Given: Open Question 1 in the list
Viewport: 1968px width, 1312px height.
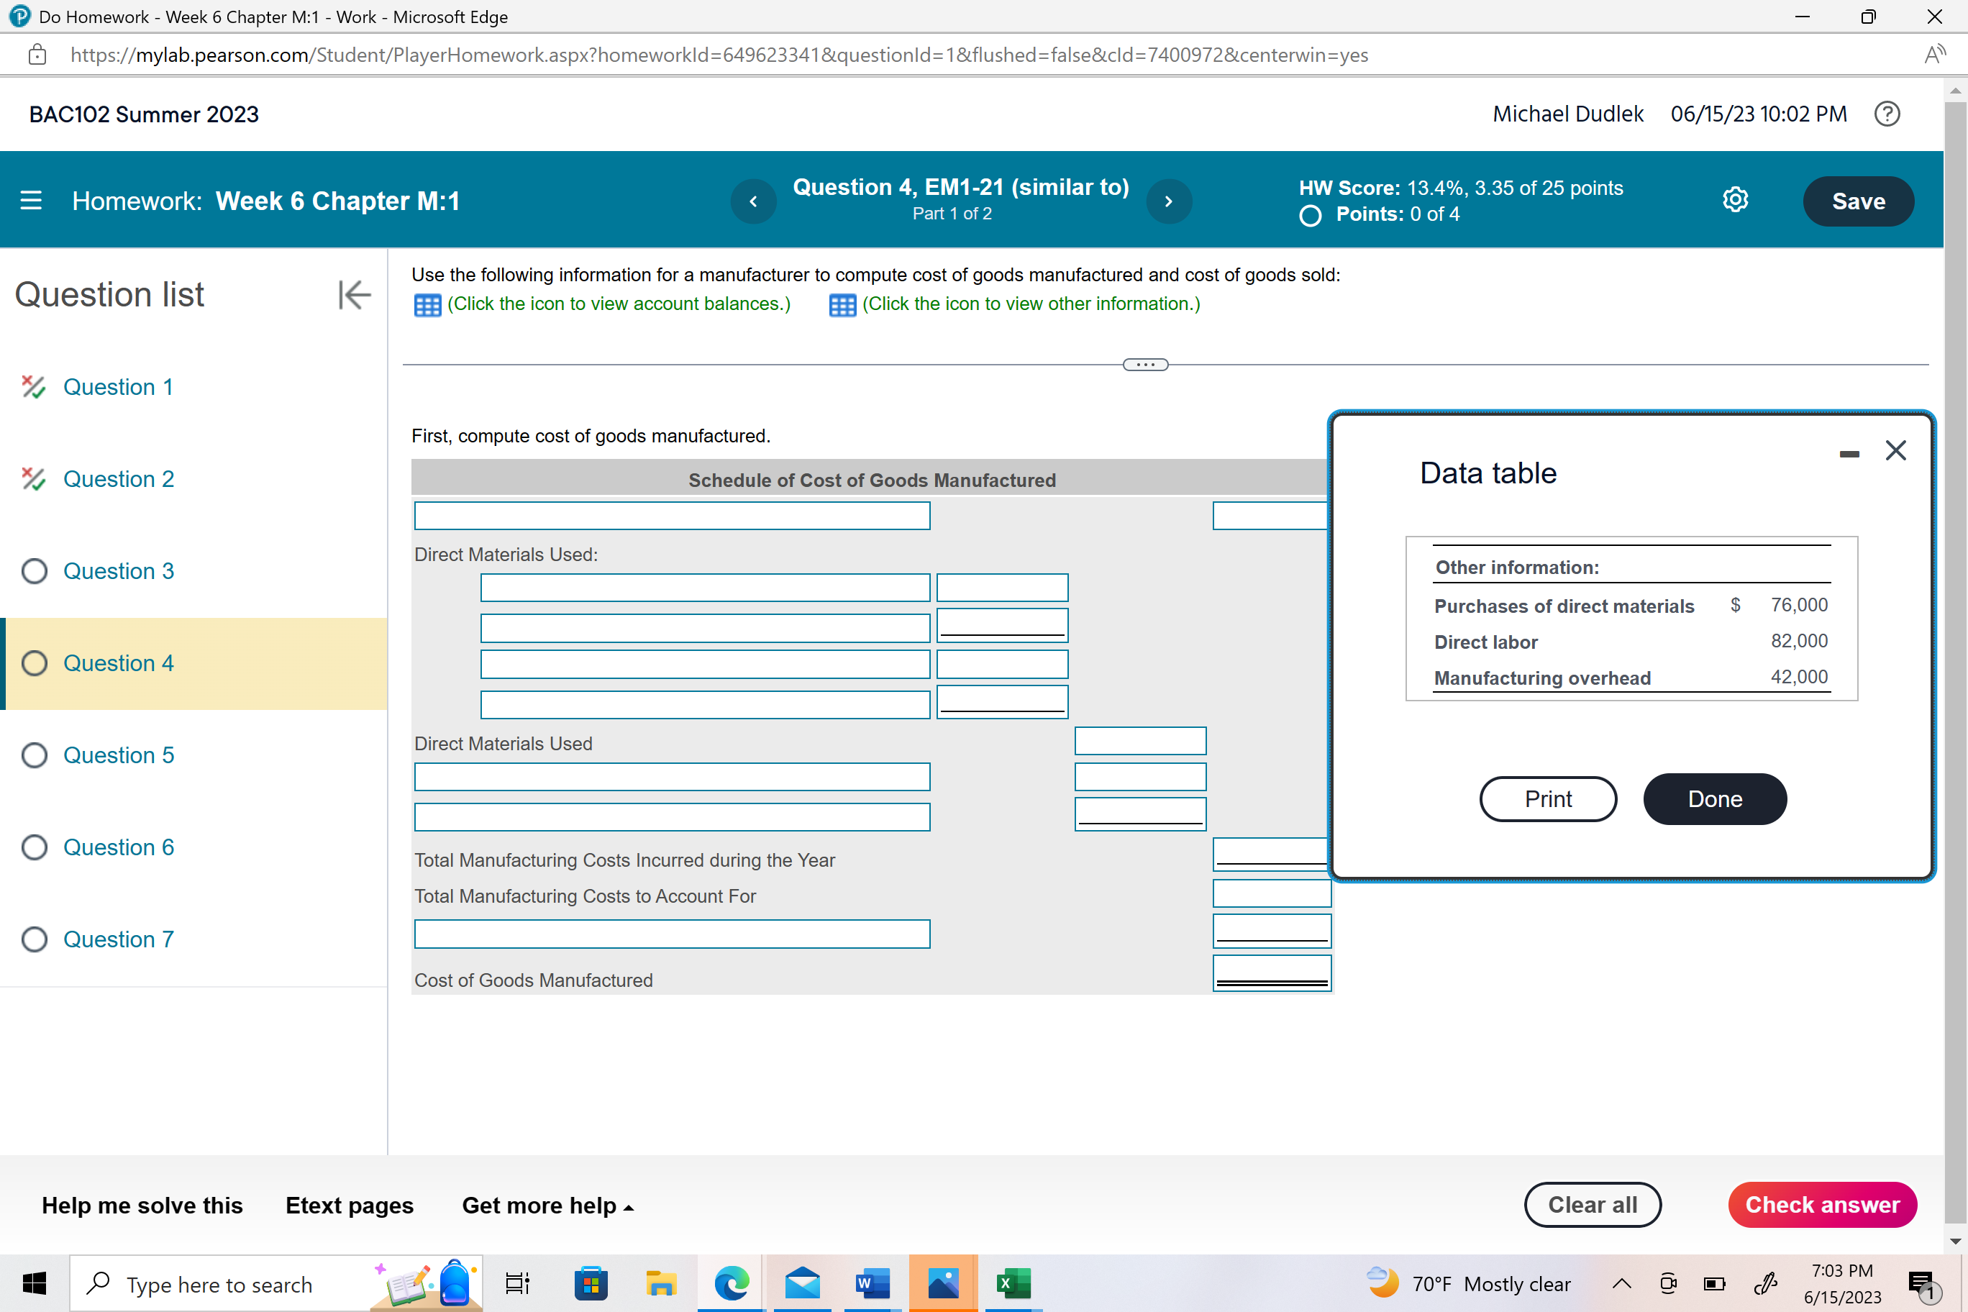Looking at the screenshot, I should 118,386.
